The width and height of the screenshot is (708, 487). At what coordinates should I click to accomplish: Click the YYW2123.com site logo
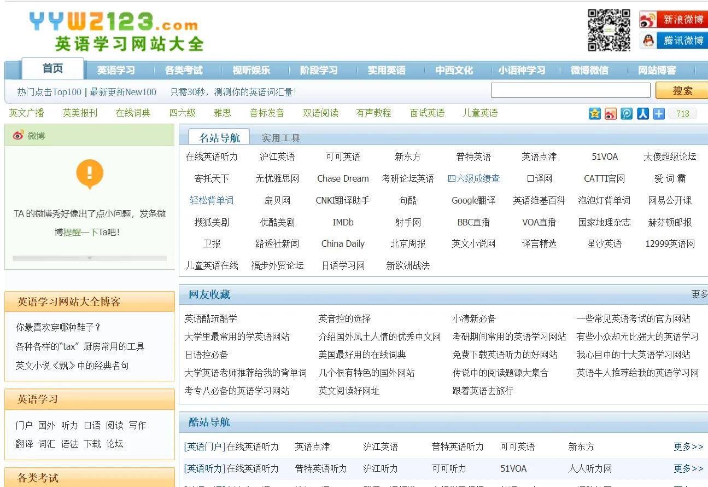tap(115, 31)
